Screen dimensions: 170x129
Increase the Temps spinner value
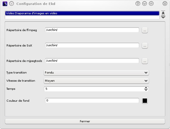(x=146, y=88)
